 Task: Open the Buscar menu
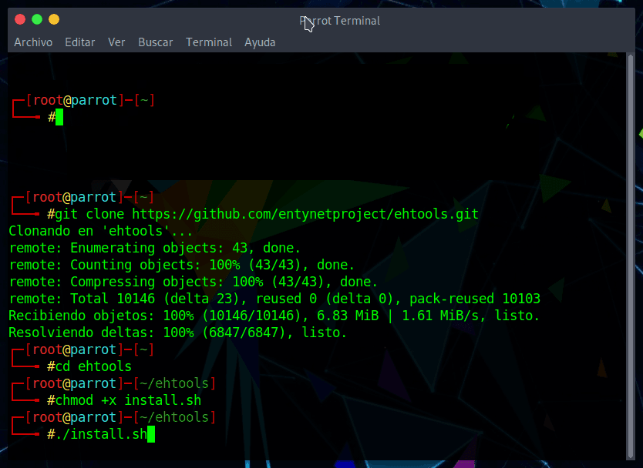point(156,42)
